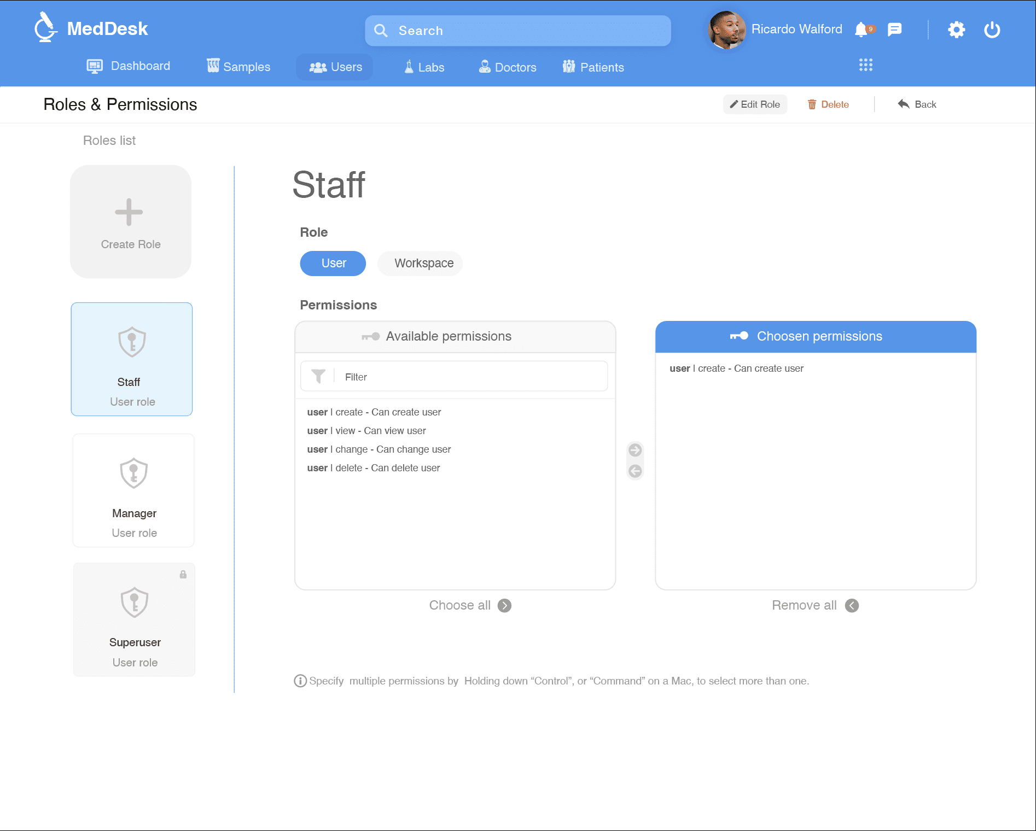Open the Samples nav item

click(238, 67)
